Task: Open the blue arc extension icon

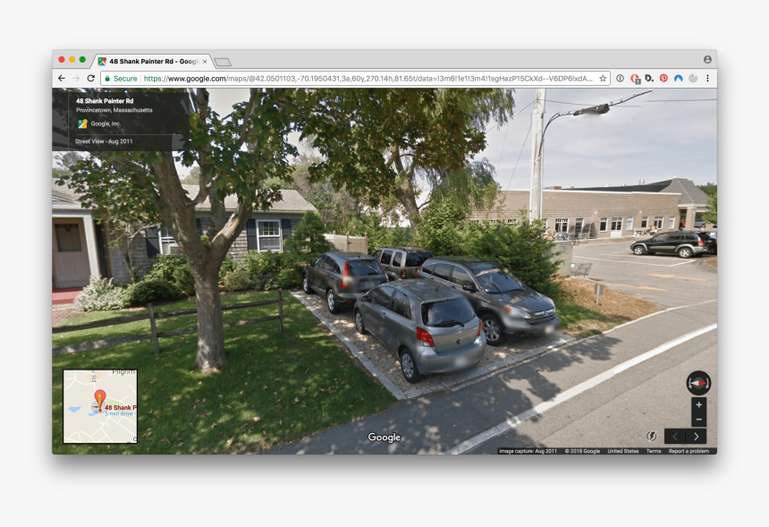Action: point(679,79)
